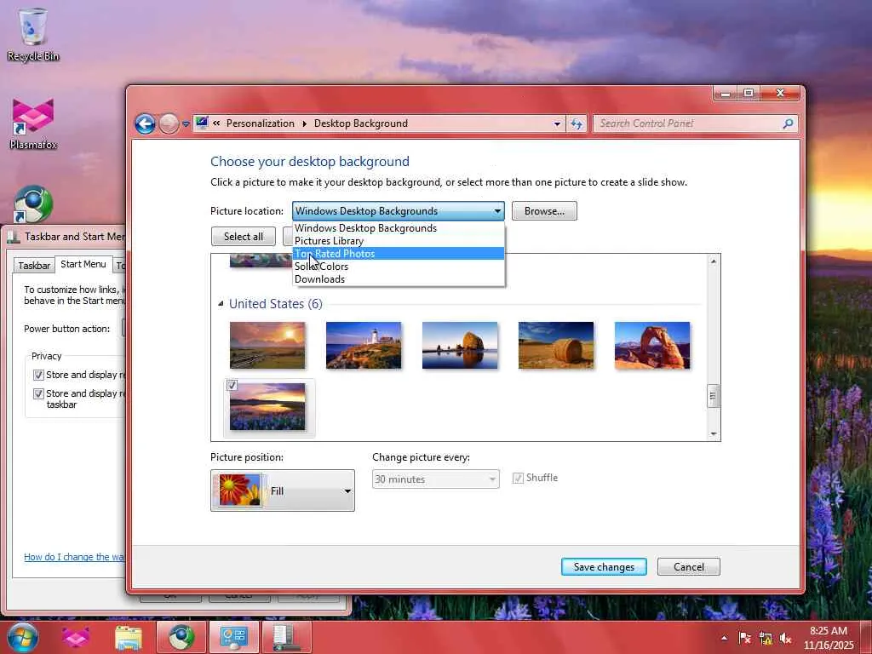Viewport: 872px width, 654px height.
Task: Click the Control Panel icon in address bar
Action: point(202,123)
